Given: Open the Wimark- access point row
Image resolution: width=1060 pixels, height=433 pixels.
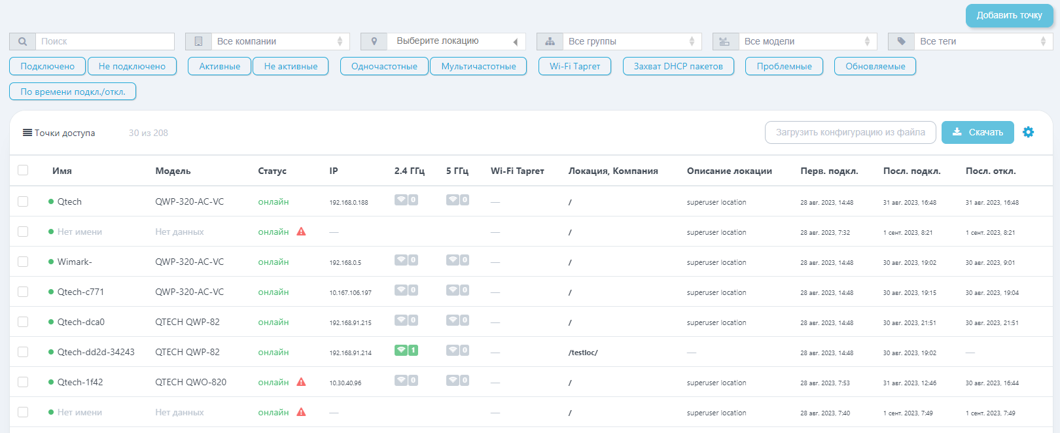Looking at the screenshot, I should pyautogui.click(x=75, y=262).
